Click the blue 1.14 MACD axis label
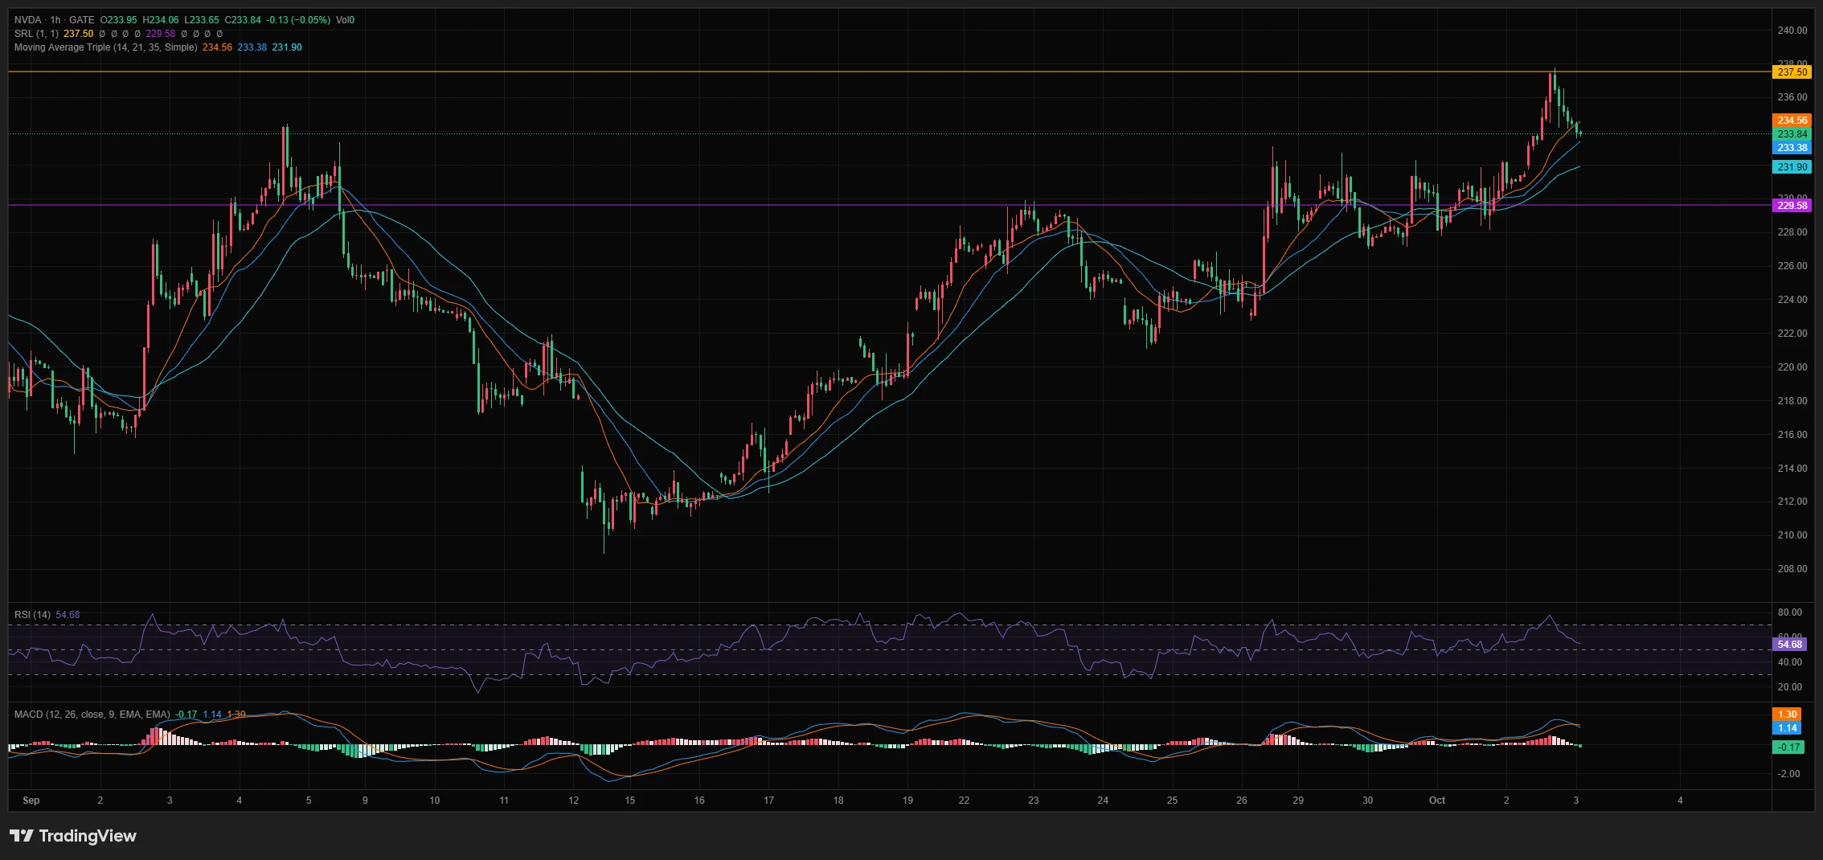1823x860 pixels. (1788, 728)
